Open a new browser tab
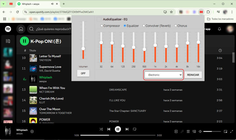Viewport: 236px width, 140px height. 64,4
